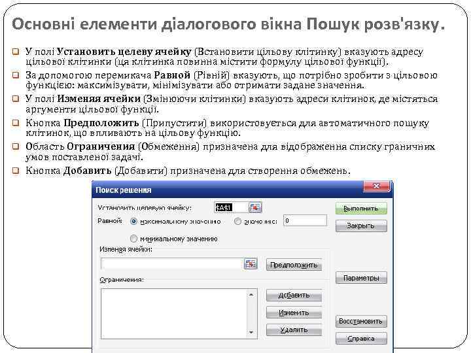Click the constraints list scroll down arrow
Screen dimensions: 471x353
click(251, 333)
